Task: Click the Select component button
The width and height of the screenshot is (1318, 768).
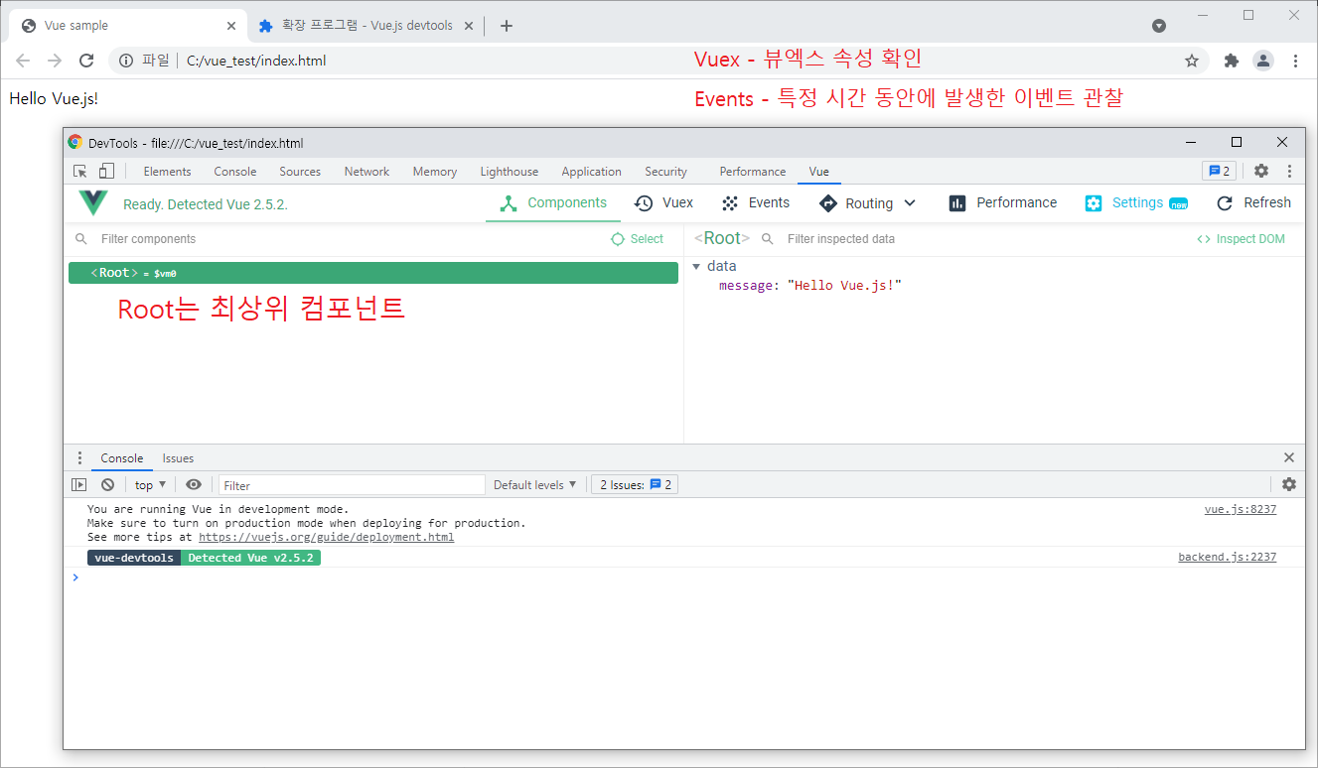Action: [x=637, y=239]
